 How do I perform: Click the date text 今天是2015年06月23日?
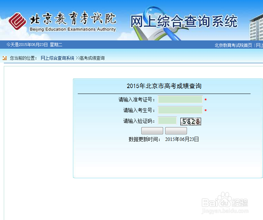coord(27,45)
